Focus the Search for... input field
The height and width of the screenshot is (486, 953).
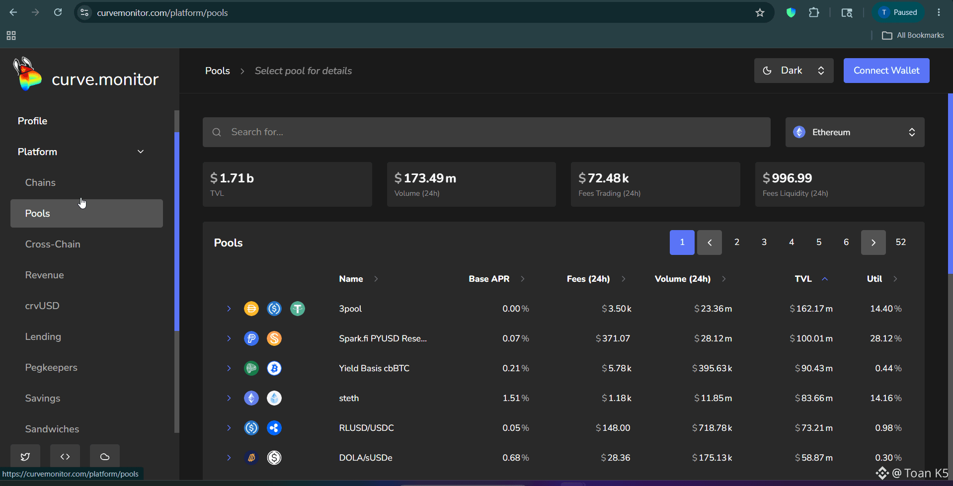click(x=486, y=132)
